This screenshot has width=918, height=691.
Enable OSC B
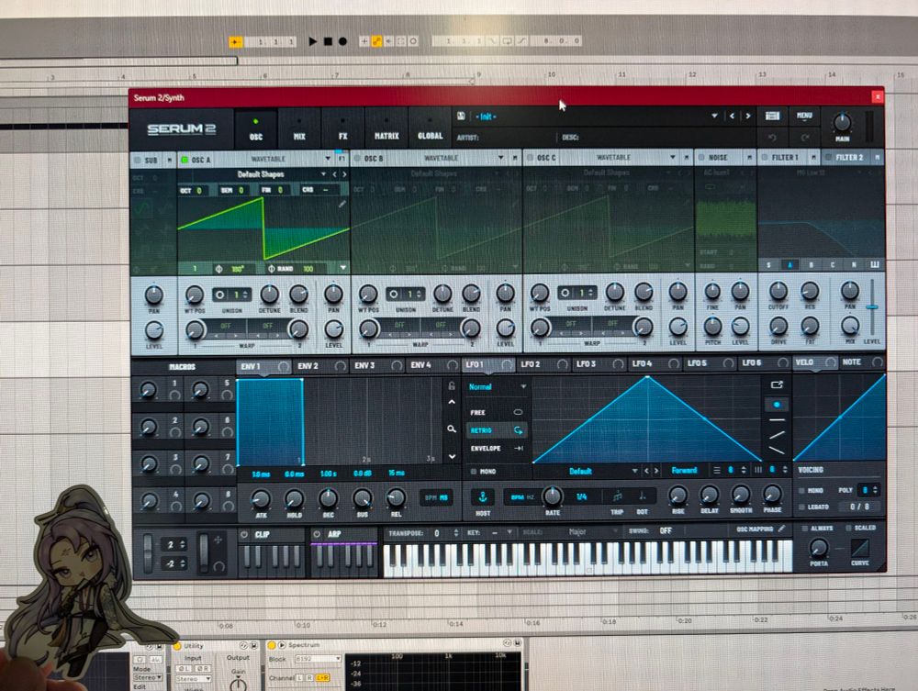[358, 158]
